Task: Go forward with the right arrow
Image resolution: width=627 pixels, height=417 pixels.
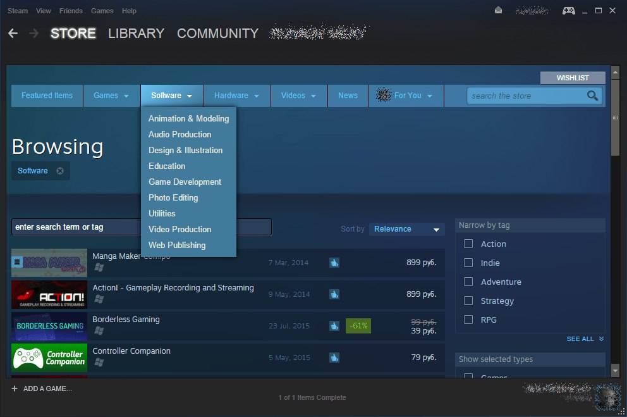Action: coord(34,33)
